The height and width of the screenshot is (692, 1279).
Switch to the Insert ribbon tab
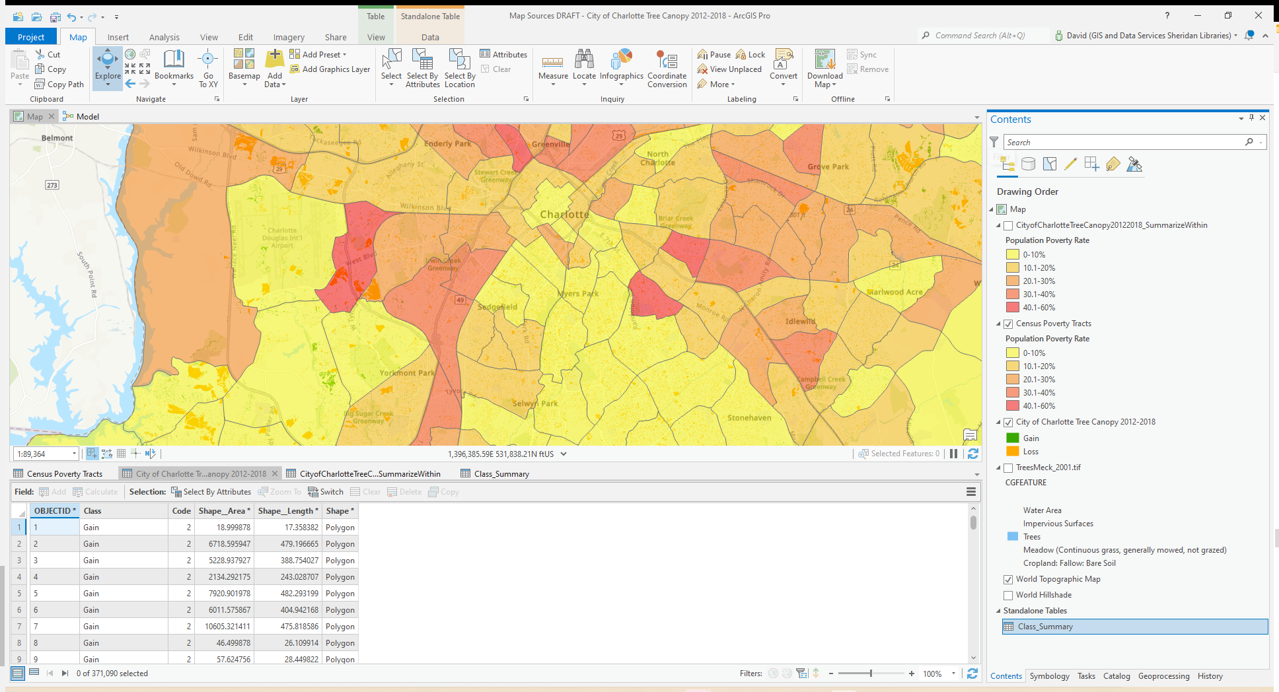[x=118, y=37]
